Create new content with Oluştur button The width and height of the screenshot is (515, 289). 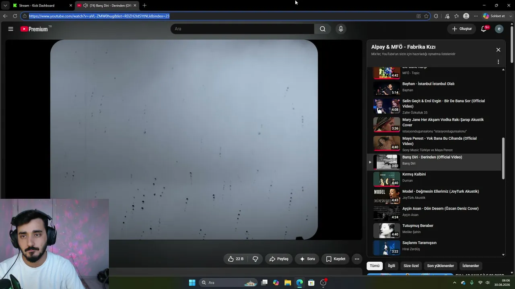pos(461,29)
